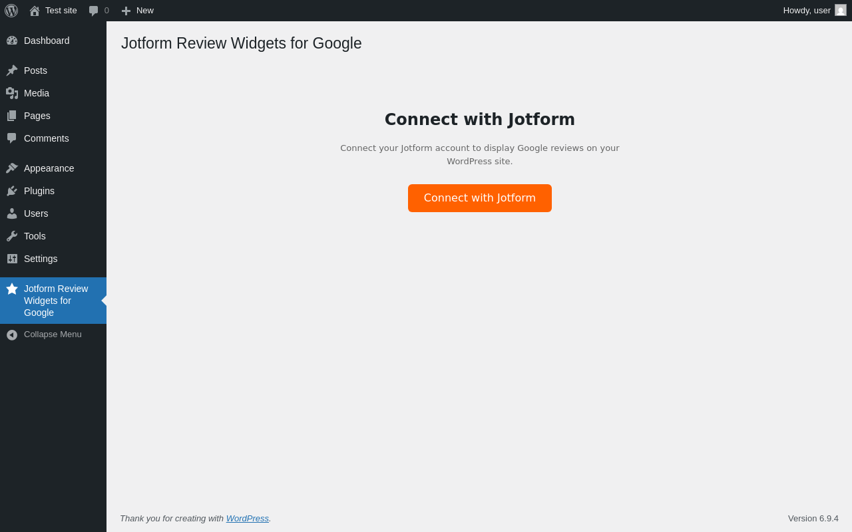Screen dimensions: 852x532
Task: Click the Settings sliders icon
Action: (x=12, y=259)
